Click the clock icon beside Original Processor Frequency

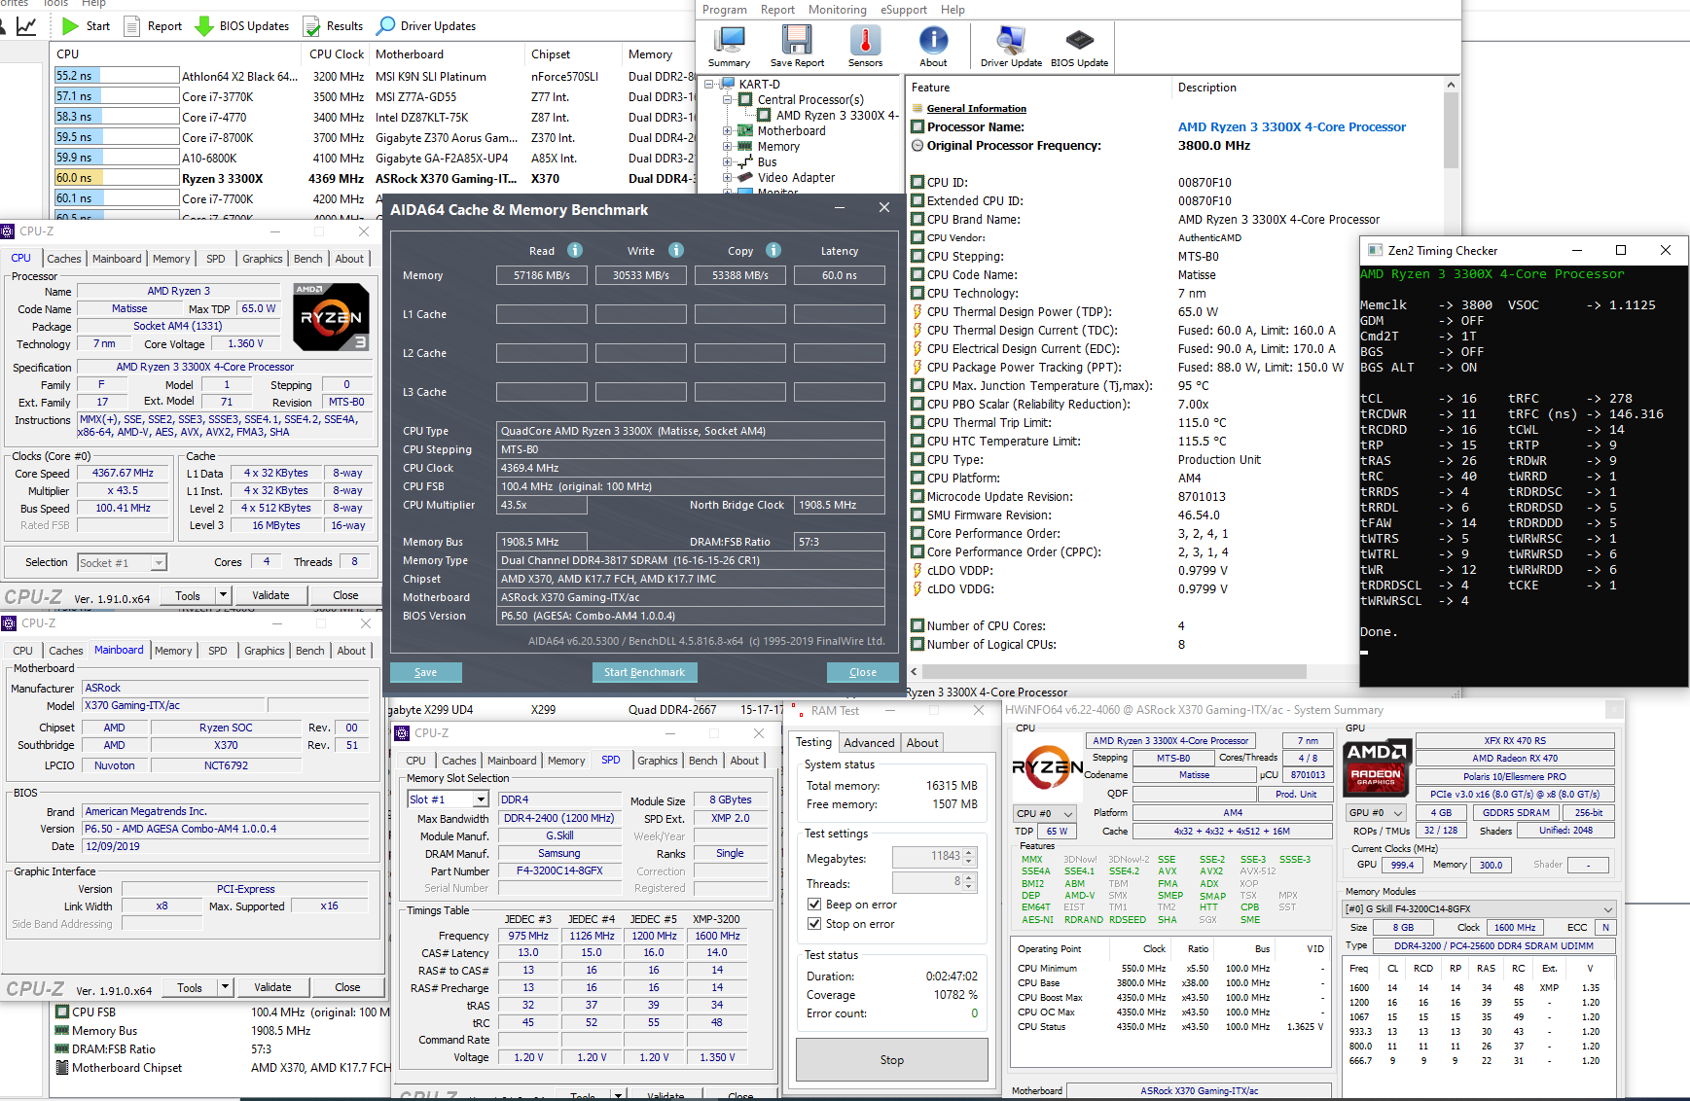click(x=917, y=146)
